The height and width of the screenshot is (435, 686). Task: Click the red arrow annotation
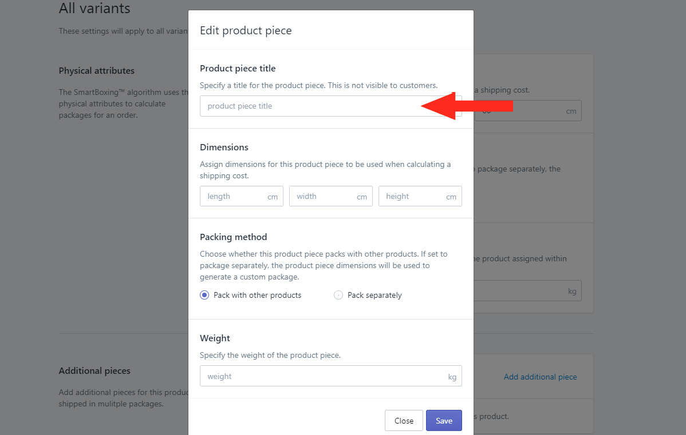tap(467, 106)
